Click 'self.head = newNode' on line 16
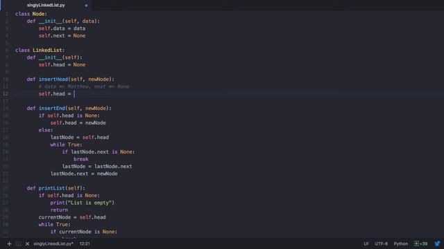This screenshot has height=249, width=444. click(x=78, y=123)
